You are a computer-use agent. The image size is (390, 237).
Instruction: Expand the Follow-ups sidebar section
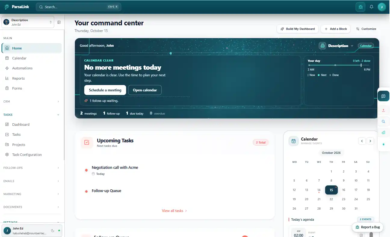(x=31, y=168)
